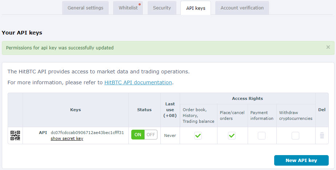Uncheck Order book, History, Trading balance access

click(x=198, y=135)
